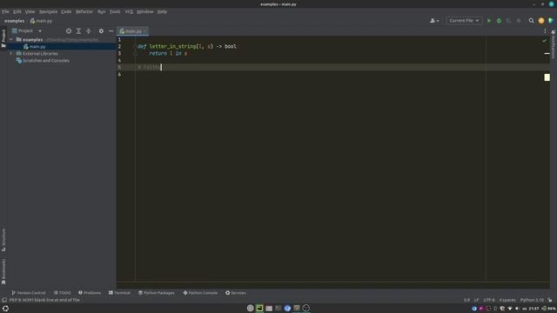
Task: Open the Tools menu
Action: click(115, 11)
